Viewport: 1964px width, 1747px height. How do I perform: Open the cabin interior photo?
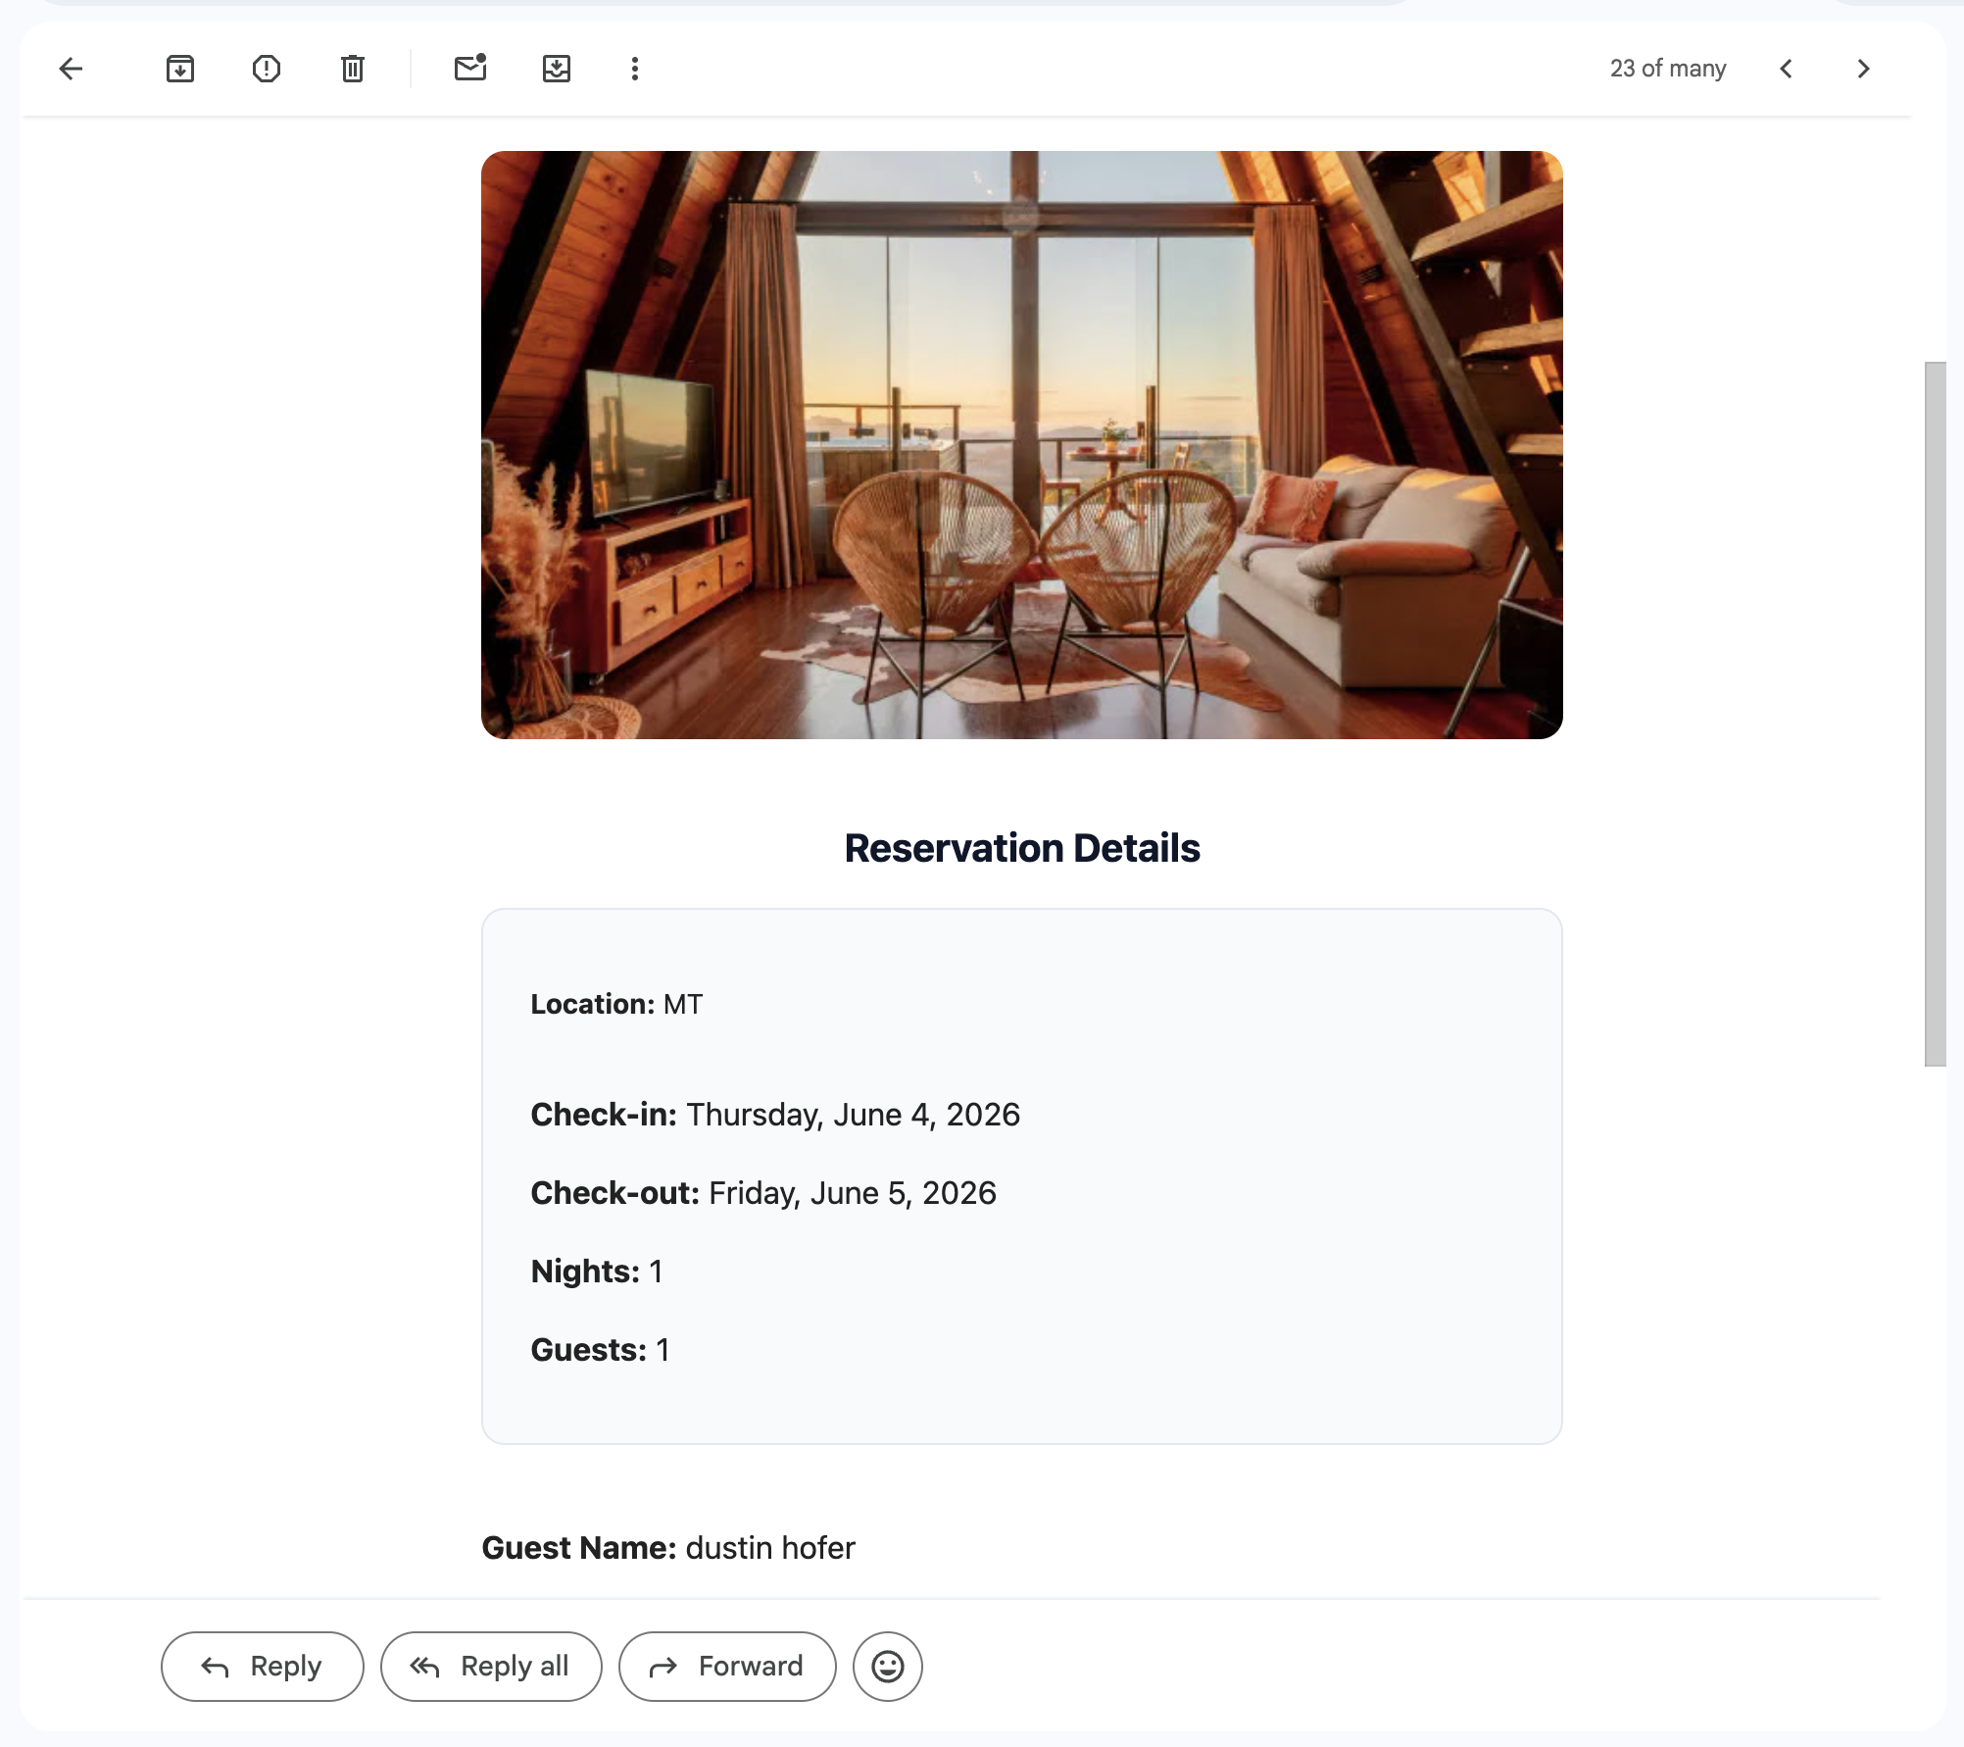tap(1022, 445)
